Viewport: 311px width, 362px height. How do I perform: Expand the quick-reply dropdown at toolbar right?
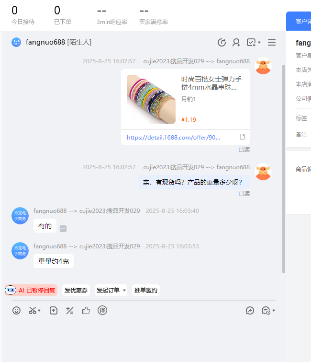[274, 311]
